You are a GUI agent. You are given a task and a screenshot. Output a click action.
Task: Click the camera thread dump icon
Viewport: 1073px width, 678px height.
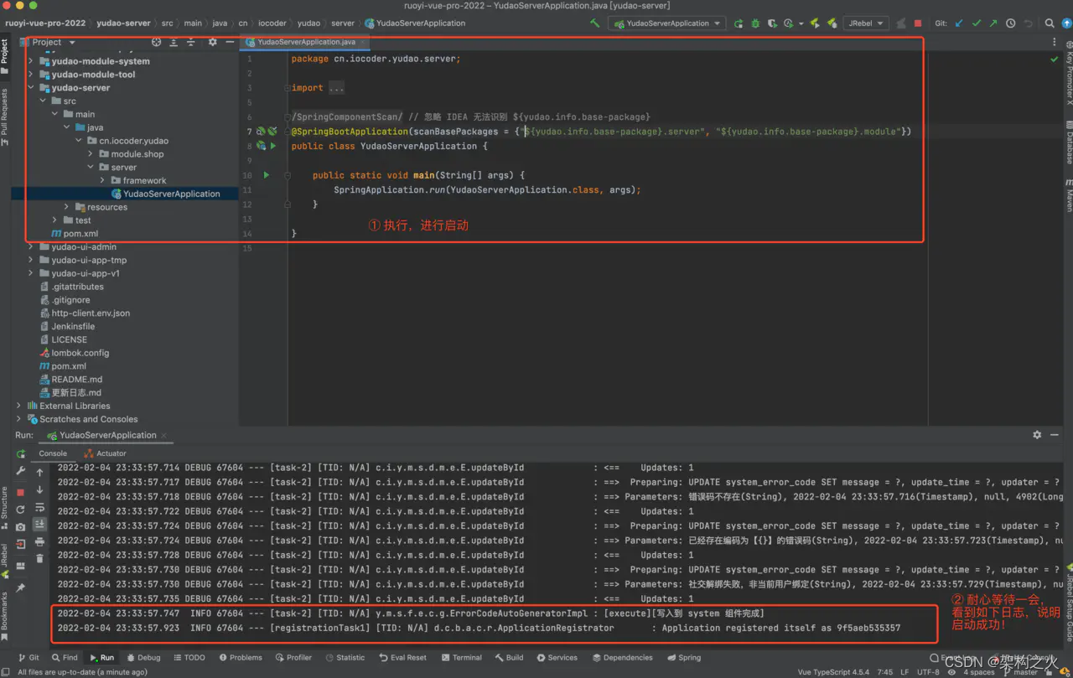[x=21, y=527]
